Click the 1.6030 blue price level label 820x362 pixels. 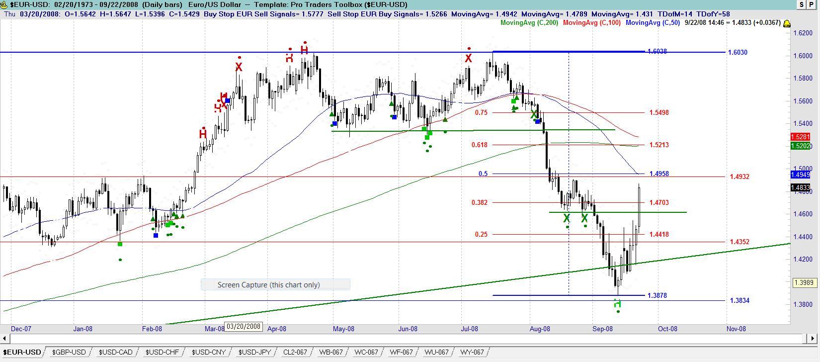[x=738, y=52]
